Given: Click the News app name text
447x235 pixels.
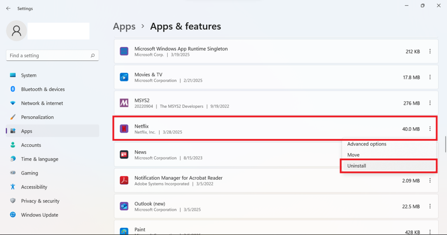Looking at the screenshot, I should click(140, 152).
